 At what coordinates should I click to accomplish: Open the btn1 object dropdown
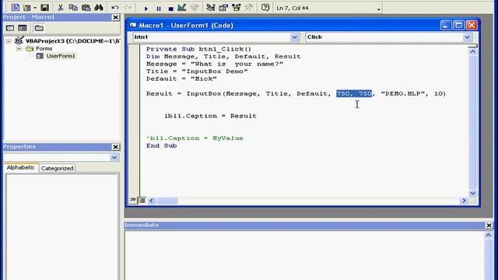pyautogui.click(x=294, y=37)
